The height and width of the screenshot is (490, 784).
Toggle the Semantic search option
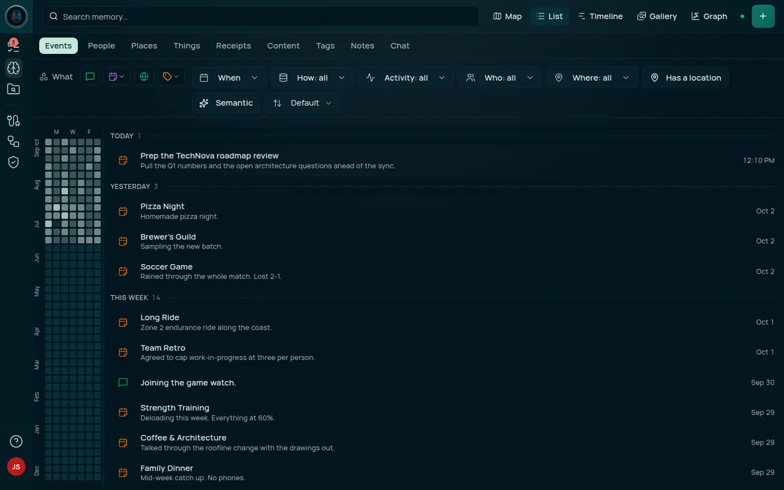(x=226, y=103)
